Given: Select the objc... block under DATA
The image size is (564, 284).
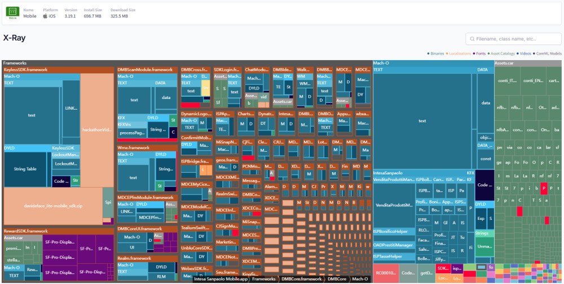Looking at the screenshot, I should click(486, 138).
